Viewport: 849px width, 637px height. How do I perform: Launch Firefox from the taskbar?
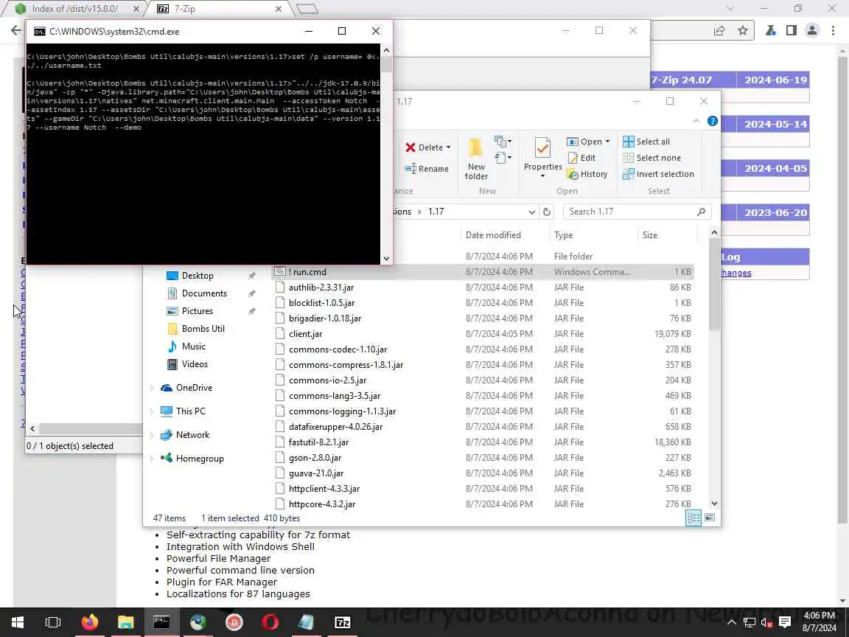(x=89, y=622)
